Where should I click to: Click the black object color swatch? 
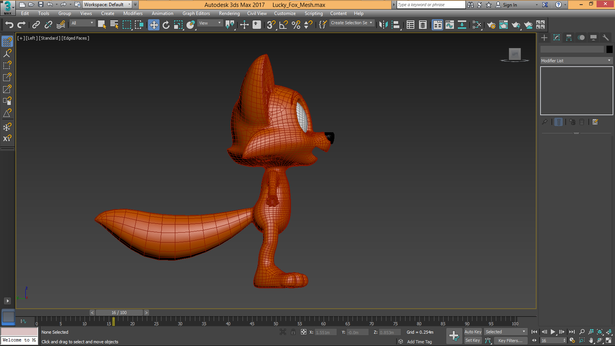point(609,49)
